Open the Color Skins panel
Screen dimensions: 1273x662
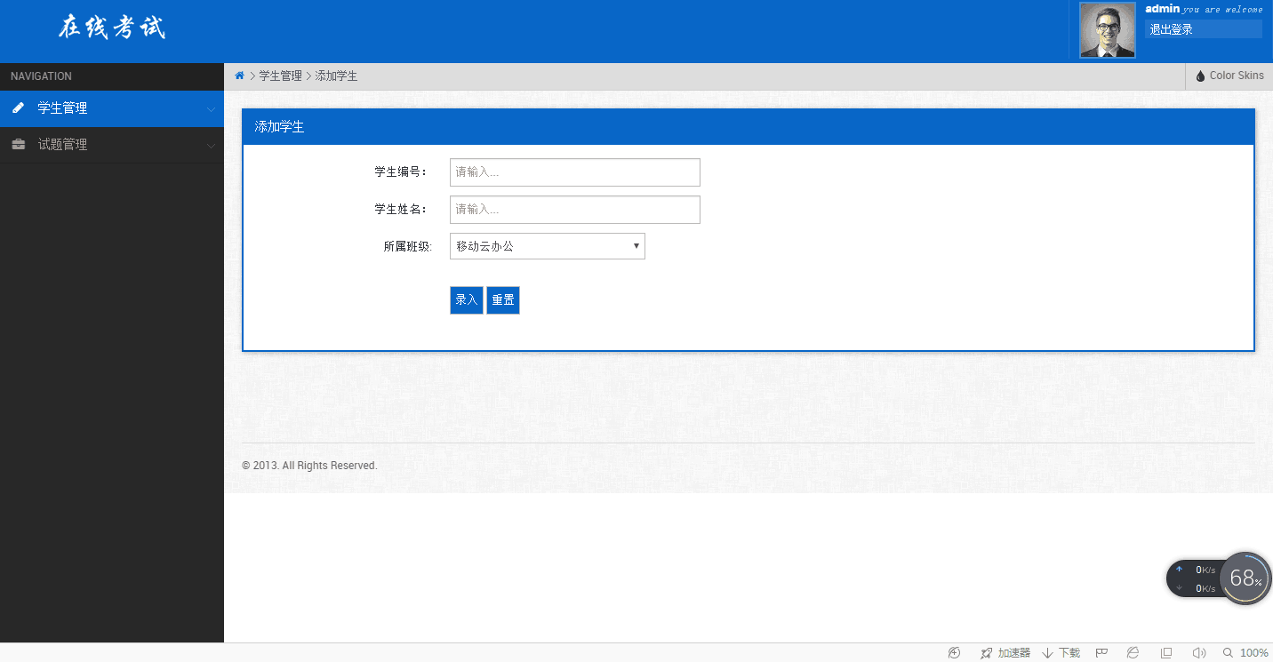tap(1229, 76)
